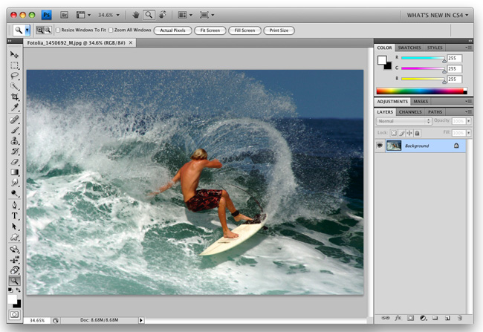Open the Swatches tab
Image resolution: width=483 pixels, height=332 pixels.
[409, 48]
